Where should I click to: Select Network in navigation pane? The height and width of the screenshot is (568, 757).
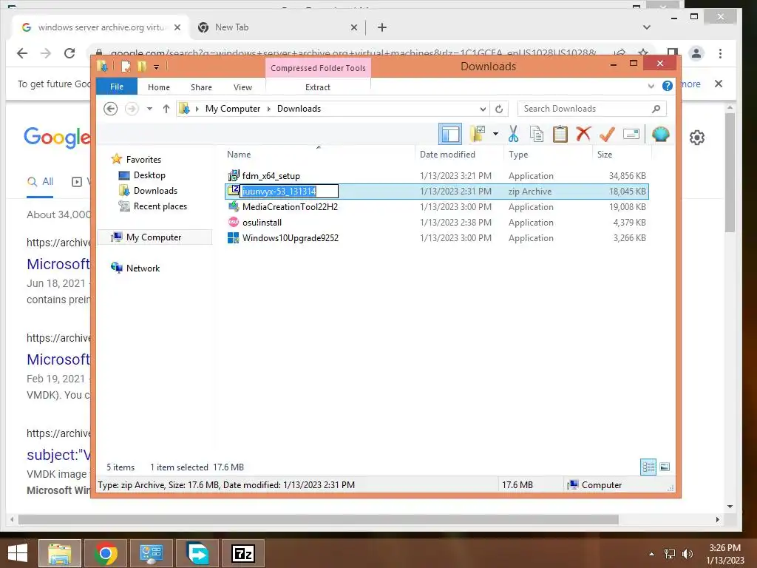point(143,268)
